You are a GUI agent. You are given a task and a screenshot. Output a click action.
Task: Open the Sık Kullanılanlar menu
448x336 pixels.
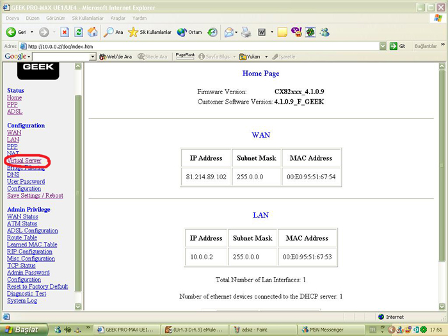pos(88,18)
